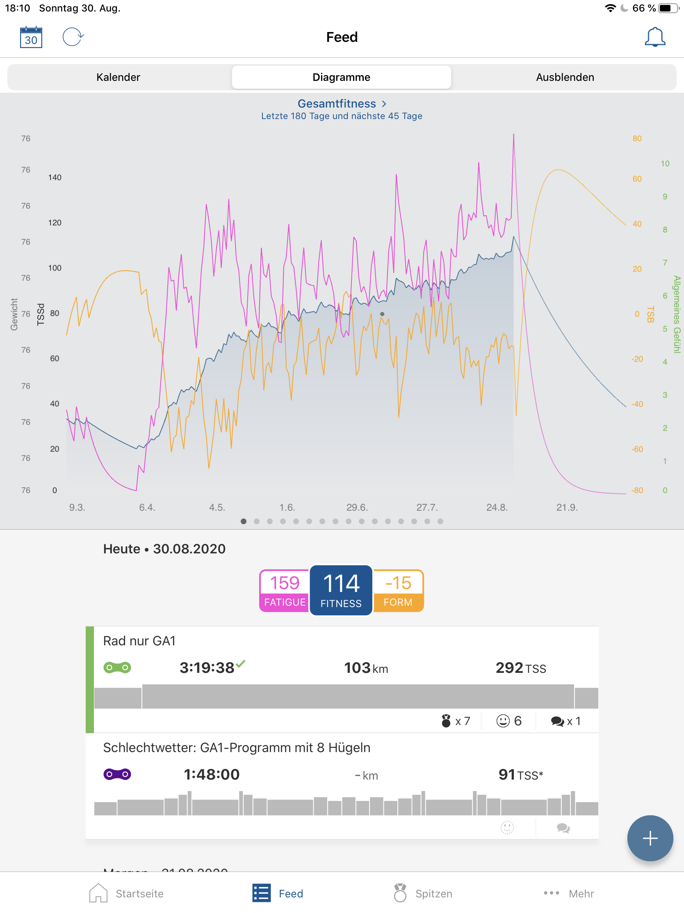Open the Mehr menu
Image resolution: width=684 pixels, height=913 pixels.
[x=569, y=893]
